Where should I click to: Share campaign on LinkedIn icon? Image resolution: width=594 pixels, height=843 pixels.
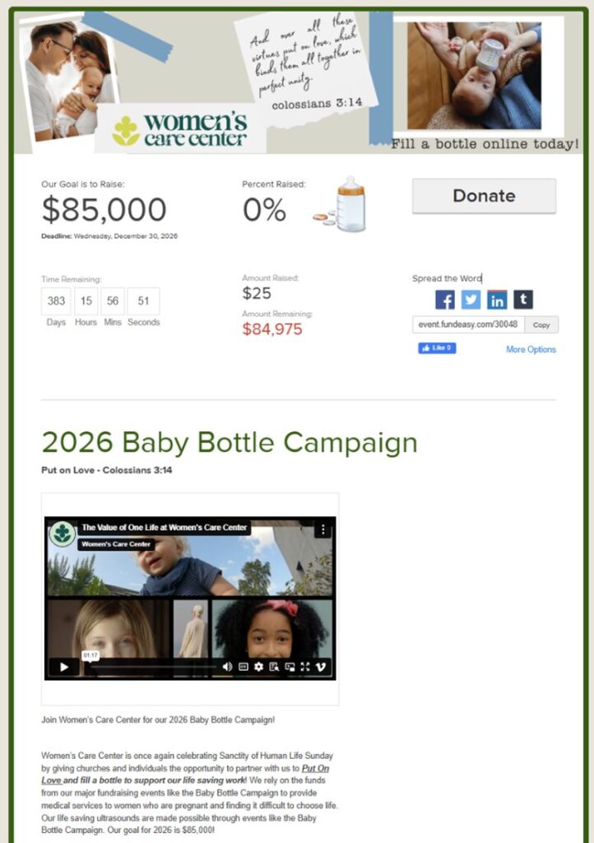(x=497, y=300)
